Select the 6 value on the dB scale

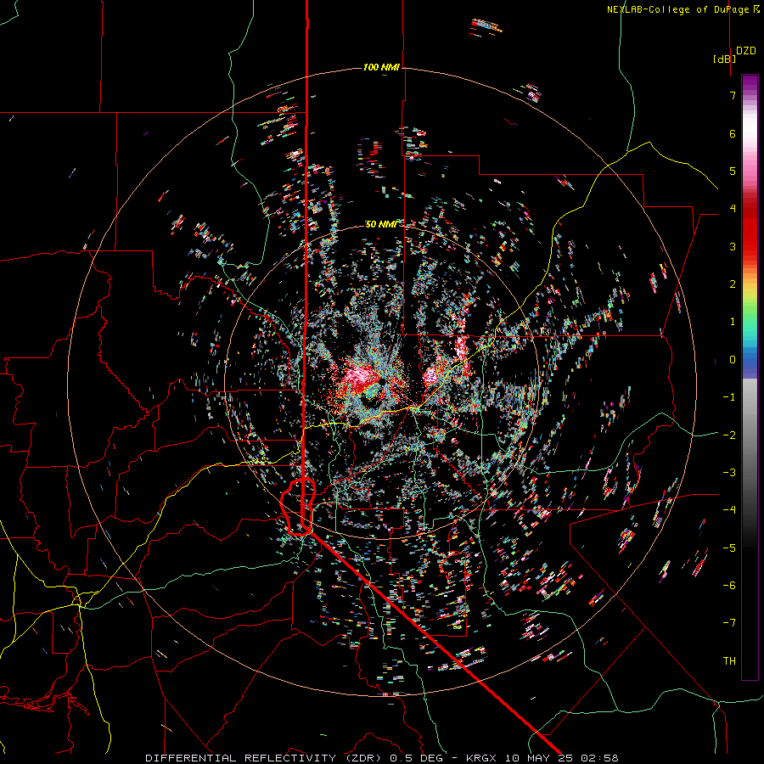(733, 133)
